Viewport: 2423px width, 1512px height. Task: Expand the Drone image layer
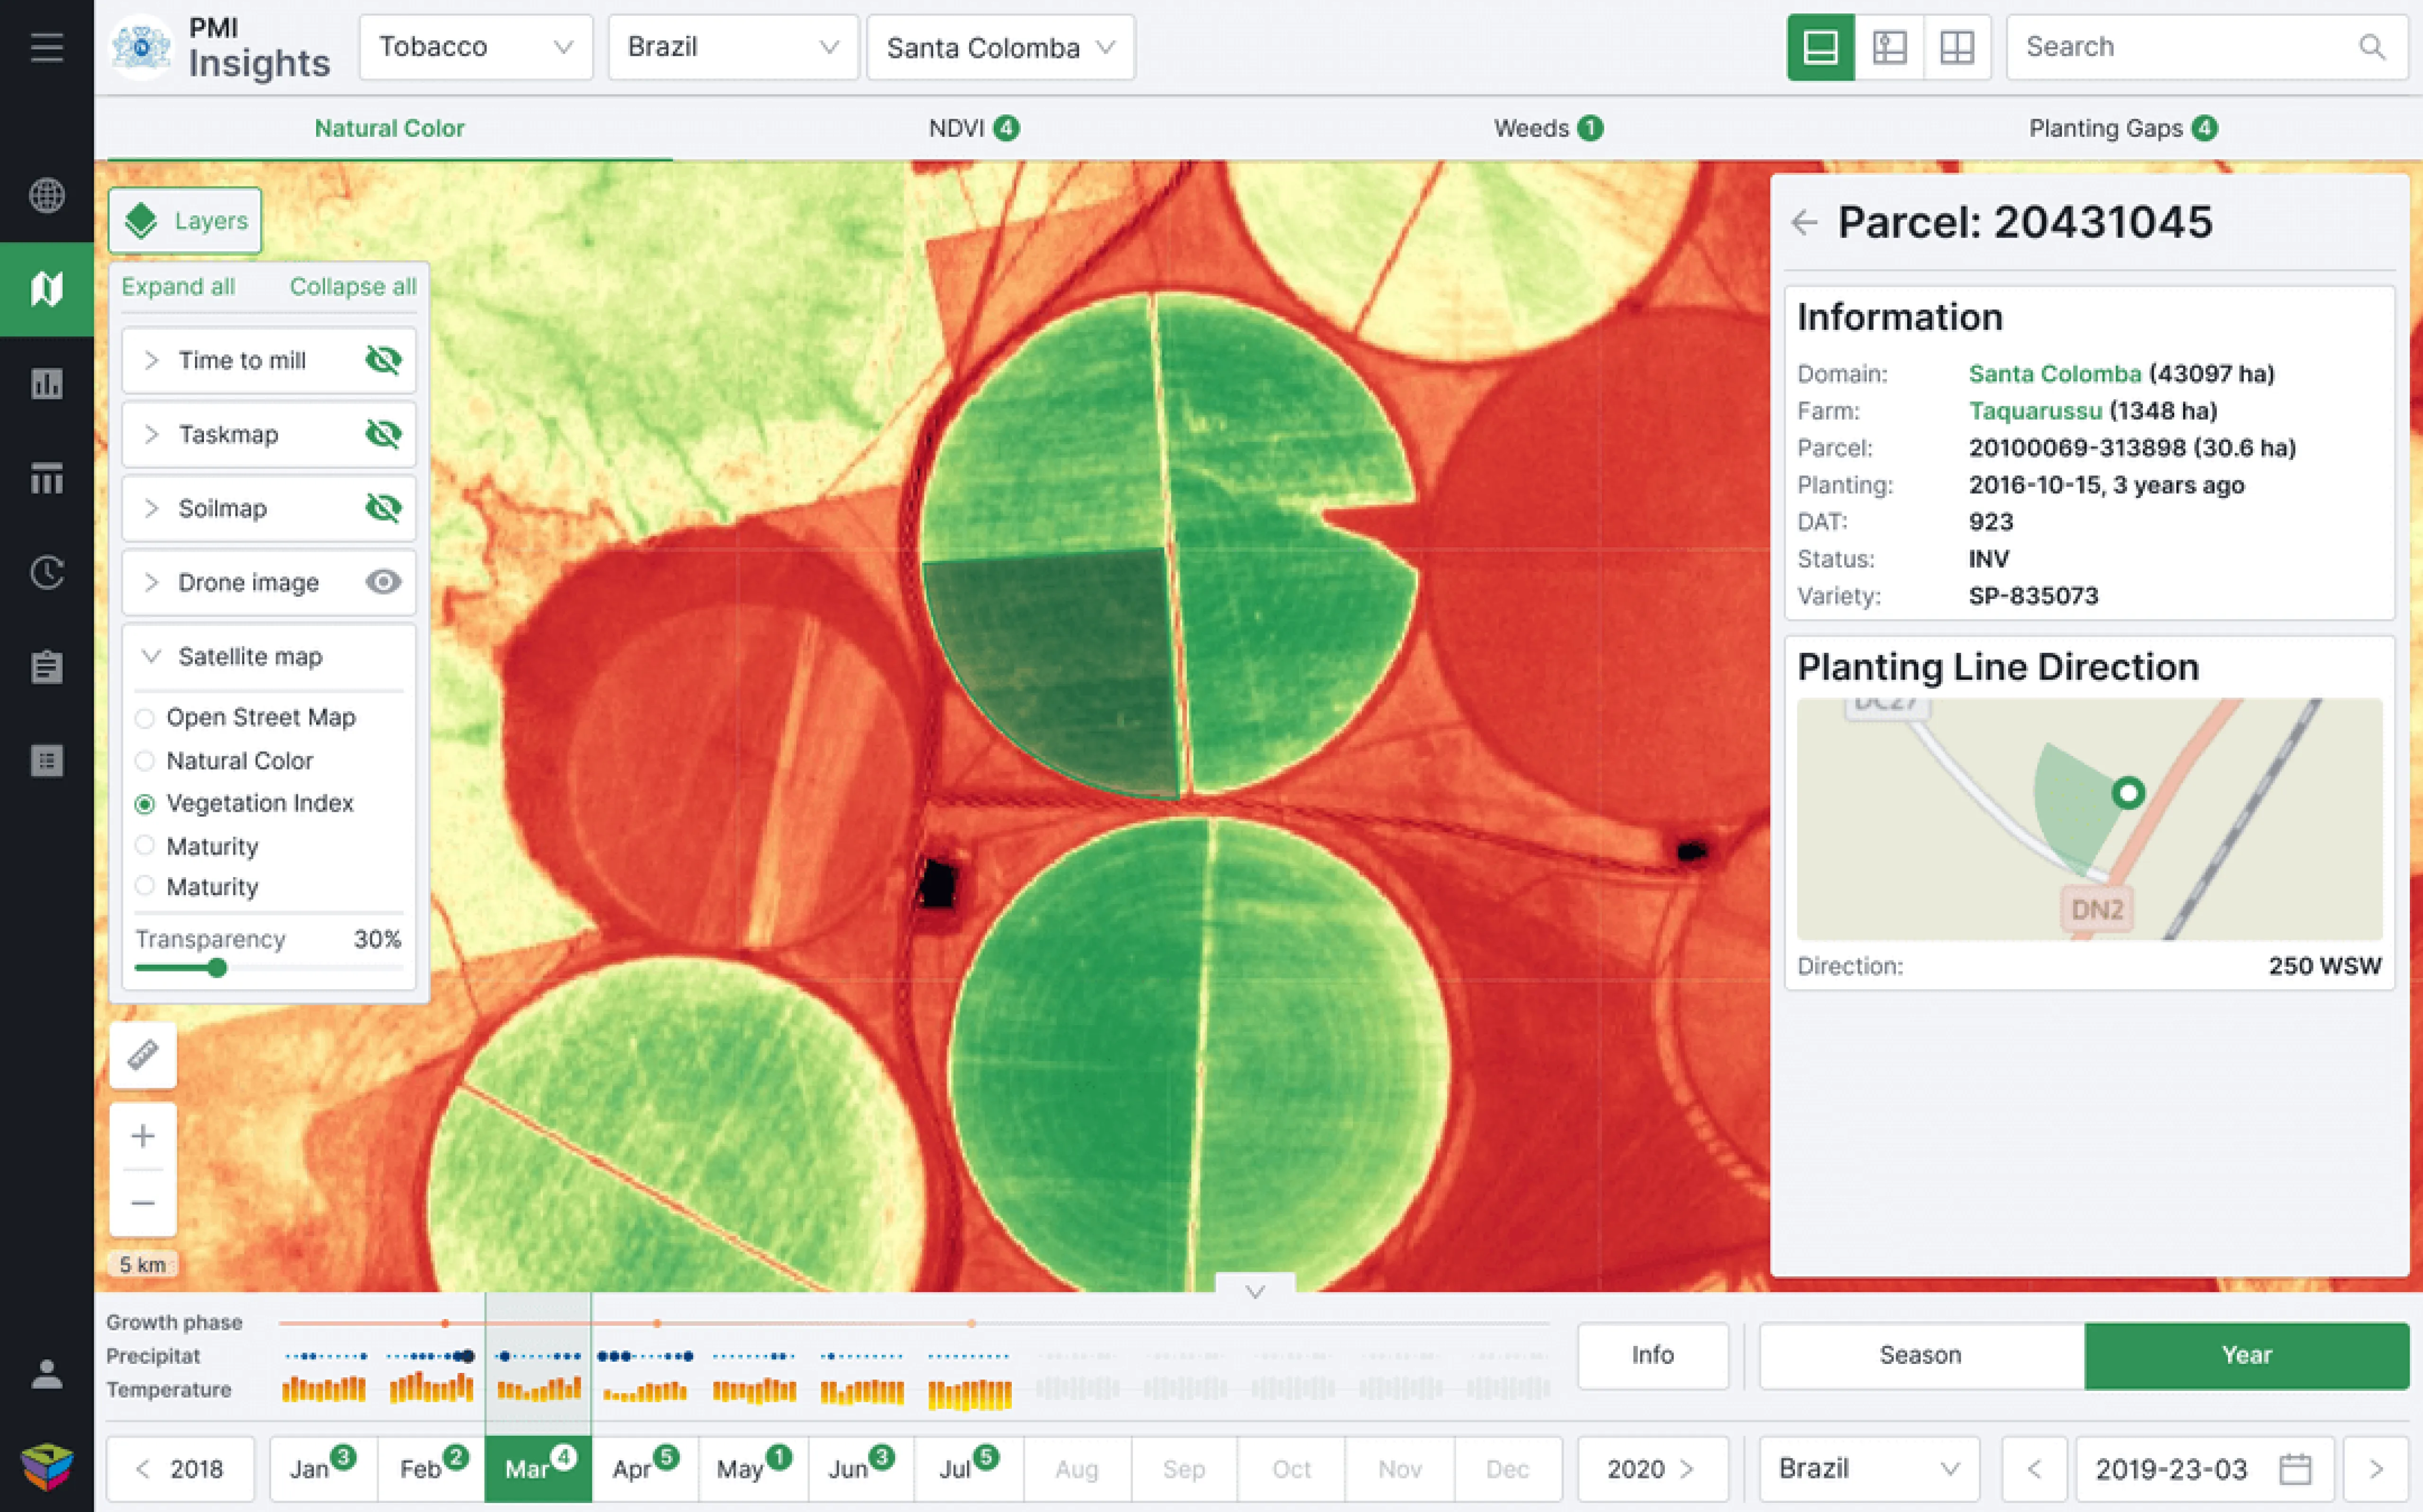[x=151, y=582]
